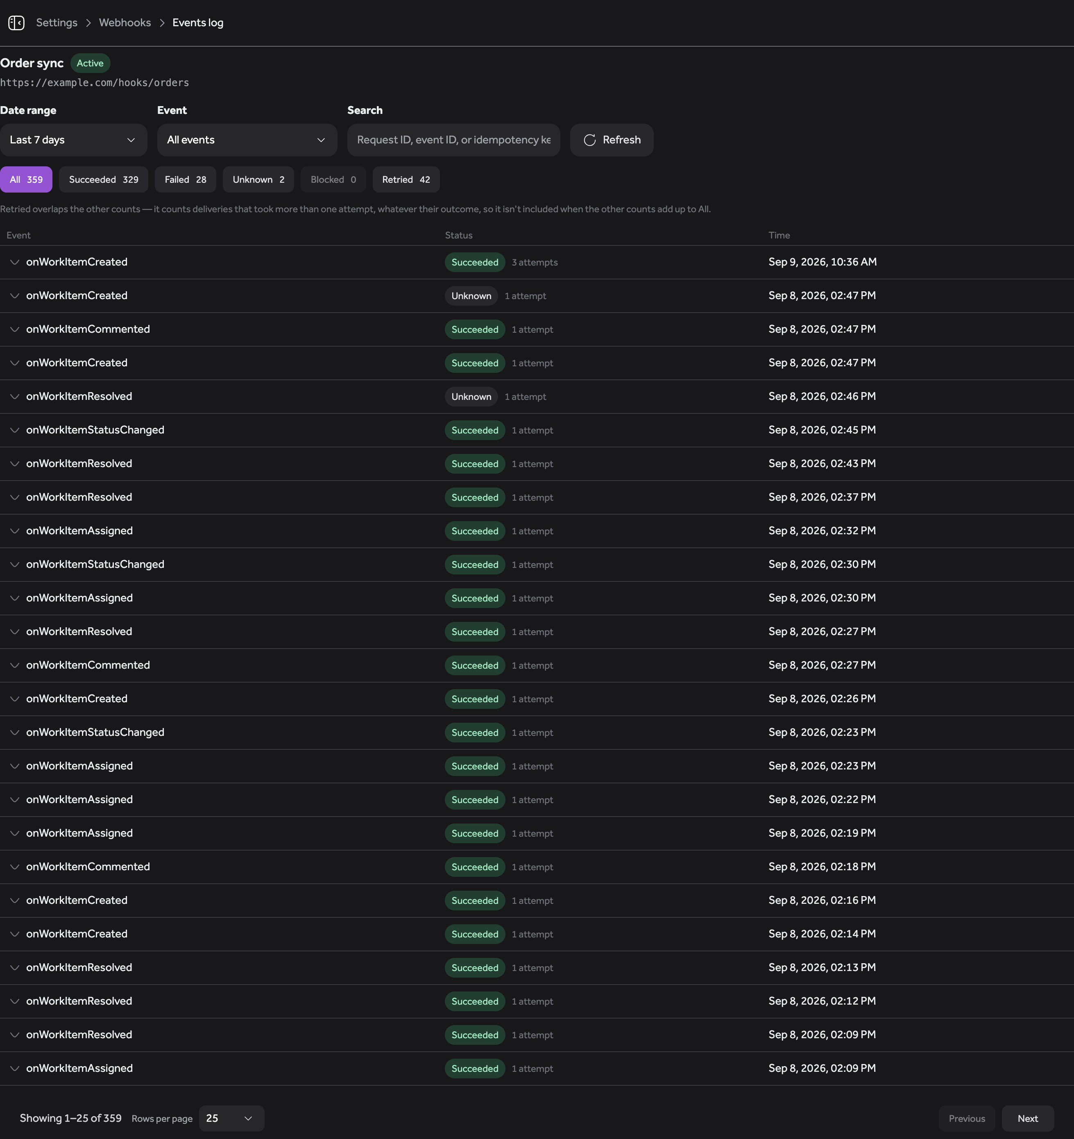Expand the onWorkItemStatusChanged row at 02:45 PM
The image size is (1074, 1139).
click(x=15, y=430)
